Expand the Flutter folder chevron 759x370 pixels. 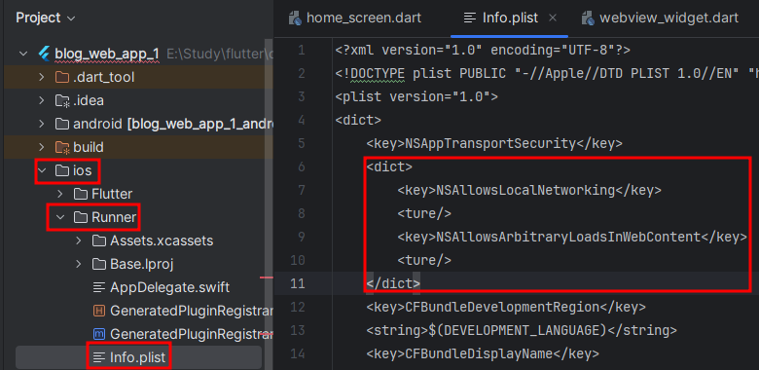(59, 194)
